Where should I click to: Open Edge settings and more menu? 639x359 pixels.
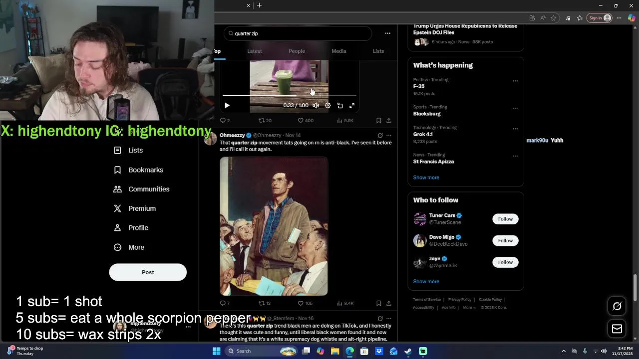(x=619, y=18)
